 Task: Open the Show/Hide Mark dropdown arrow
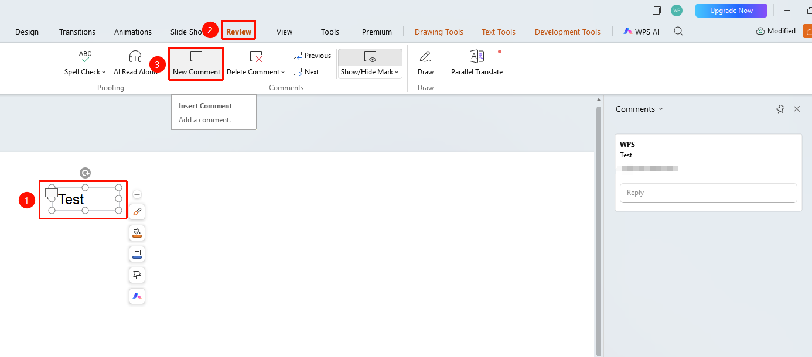[397, 73]
